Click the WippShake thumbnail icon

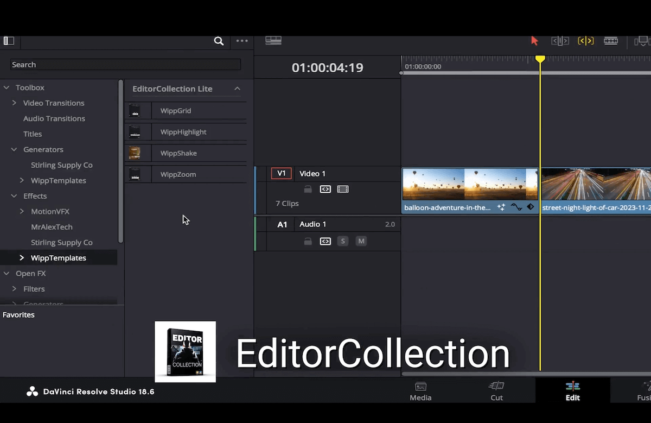(135, 153)
